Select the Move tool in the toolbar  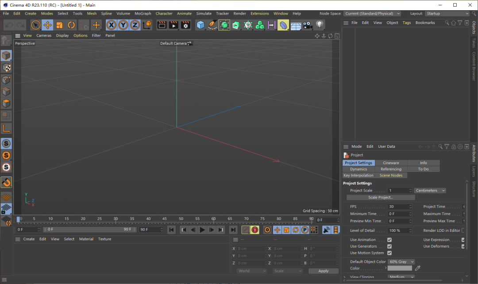pyautogui.click(x=47, y=25)
